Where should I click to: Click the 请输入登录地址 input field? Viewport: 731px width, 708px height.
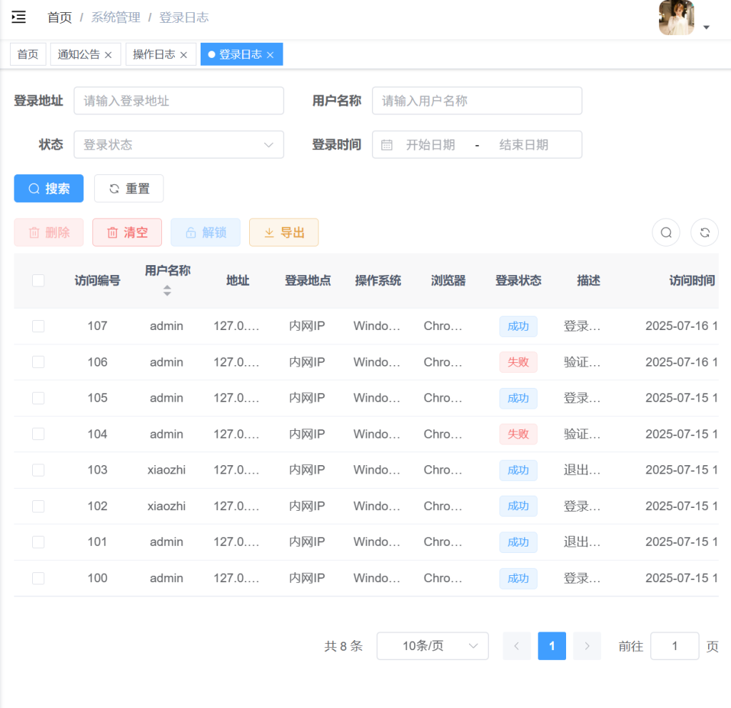[178, 101]
